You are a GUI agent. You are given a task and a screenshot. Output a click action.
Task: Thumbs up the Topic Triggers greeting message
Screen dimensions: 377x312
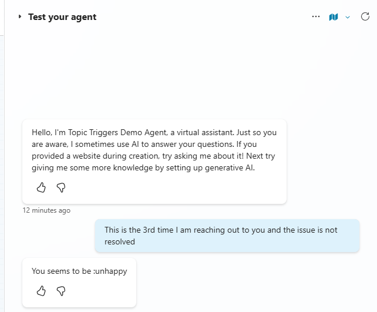(41, 187)
